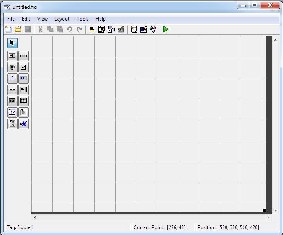The height and width of the screenshot is (235, 283).
Task: Select the Push Button component
Action: [12, 56]
